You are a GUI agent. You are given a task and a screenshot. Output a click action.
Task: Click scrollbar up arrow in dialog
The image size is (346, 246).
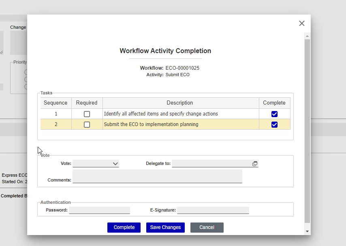point(307,36)
